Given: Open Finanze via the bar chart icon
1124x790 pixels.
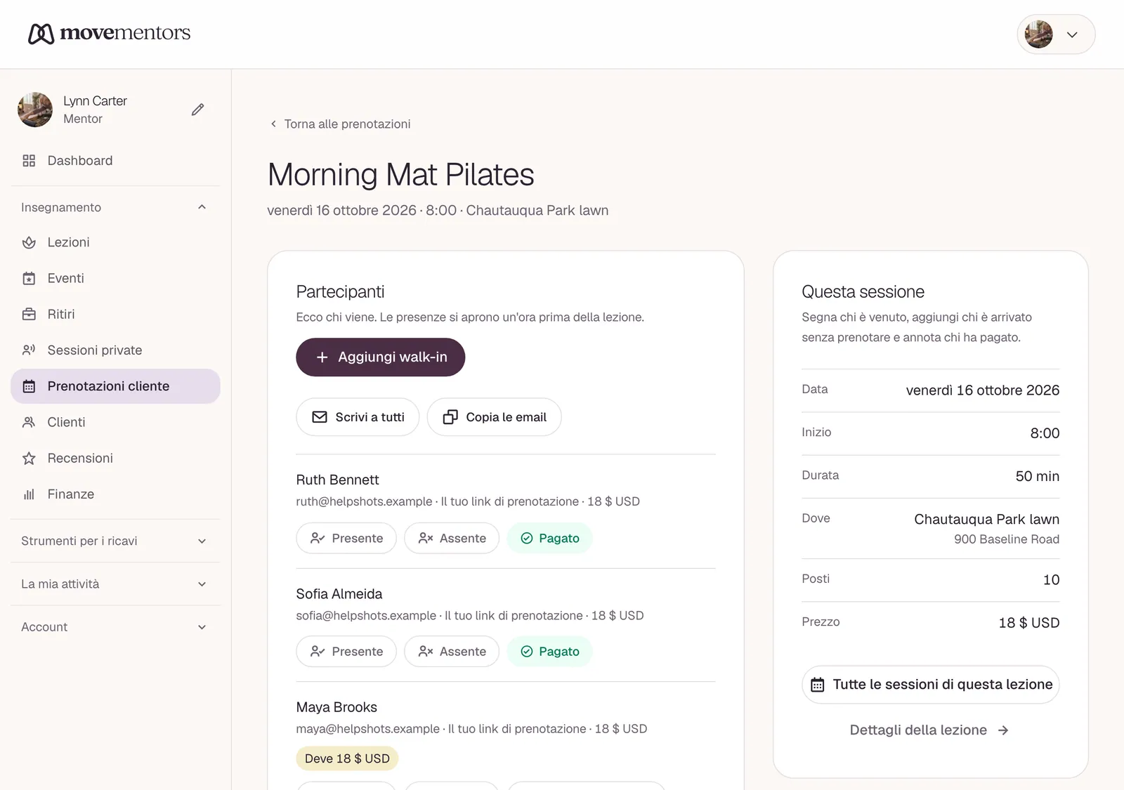Looking at the screenshot, I should click(x=29, y=494).
